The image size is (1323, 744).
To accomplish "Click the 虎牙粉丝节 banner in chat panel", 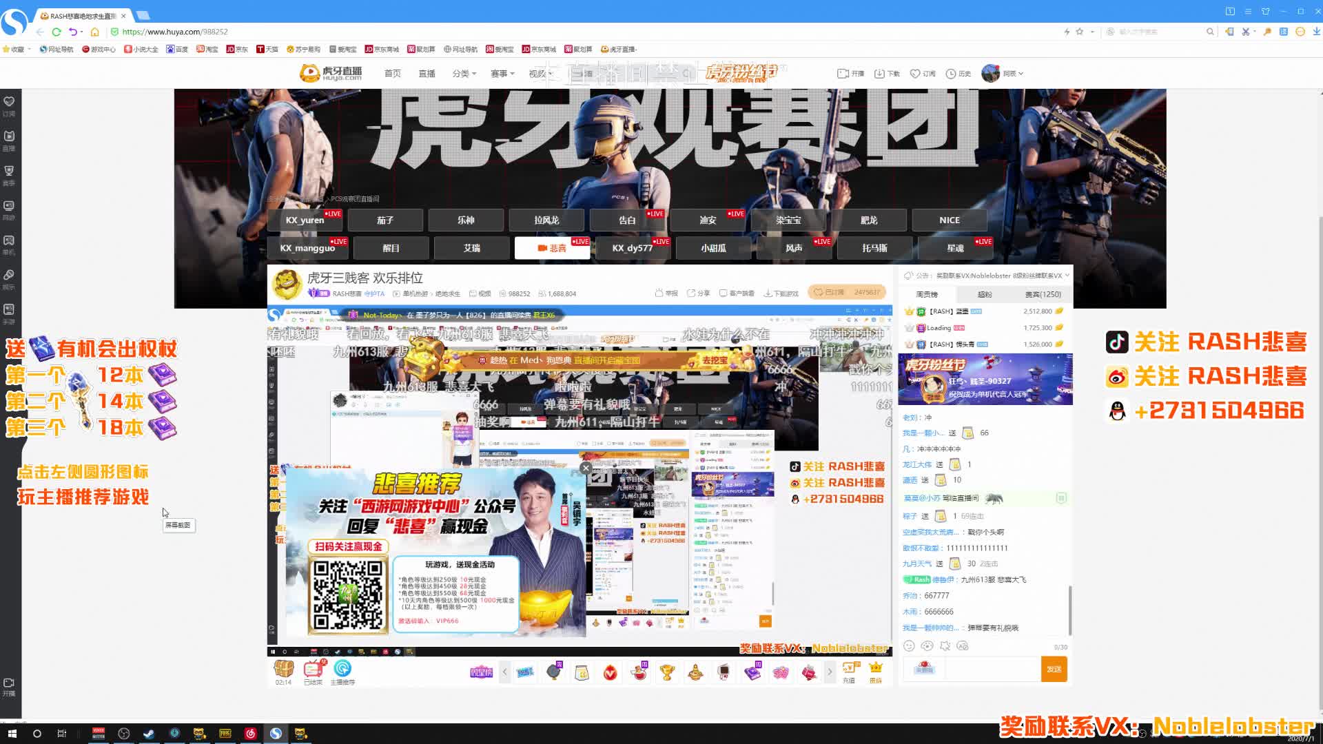I will (x=985, y=379).
